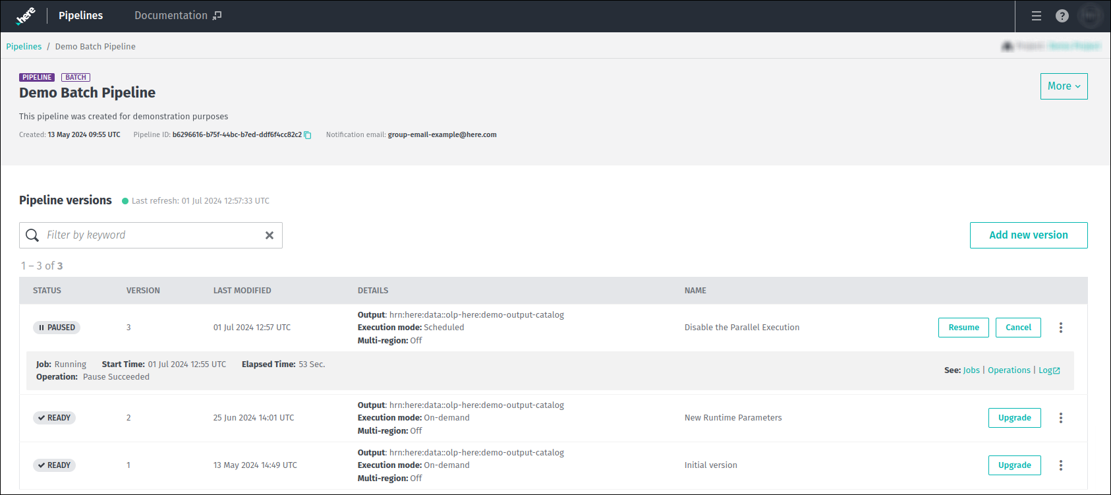Click the PAUSED status badge
This screenshot has width=1111, height=495.
click(x=57, y=328)
